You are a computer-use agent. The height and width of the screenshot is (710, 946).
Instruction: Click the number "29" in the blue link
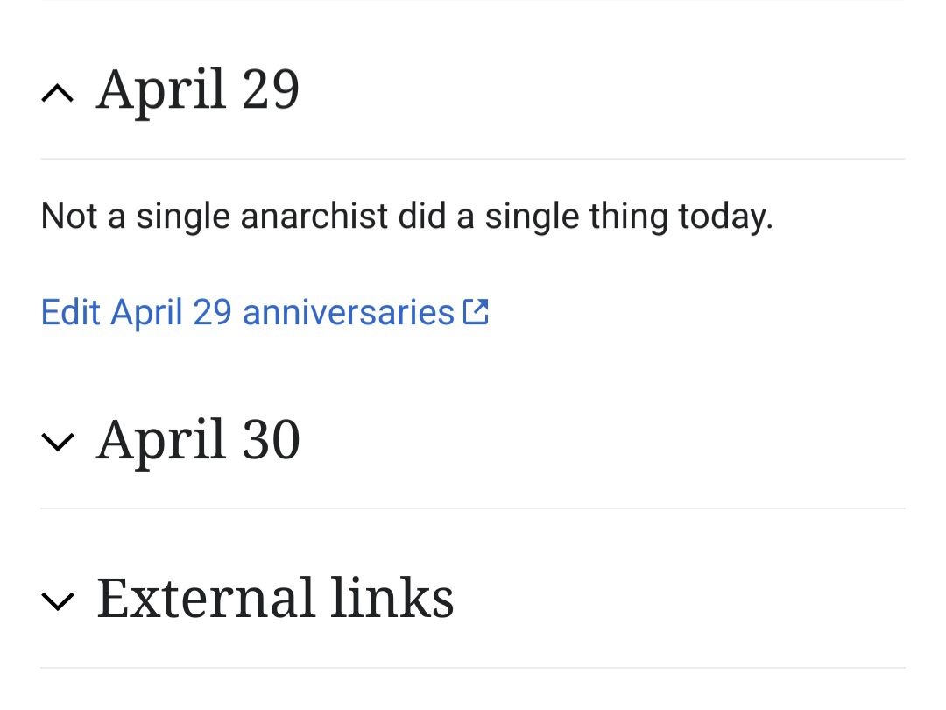(212, 312)
